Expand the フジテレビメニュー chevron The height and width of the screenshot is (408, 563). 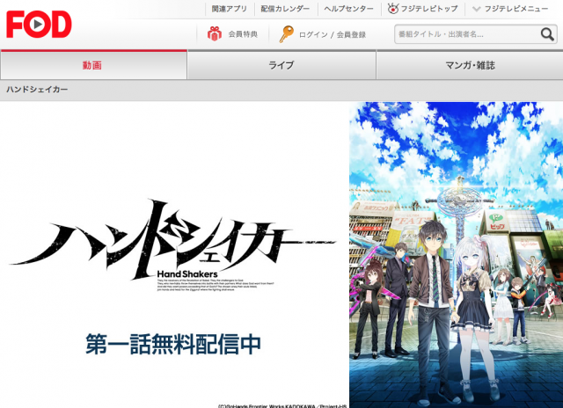pyautogui.click(x=476, y=9)
